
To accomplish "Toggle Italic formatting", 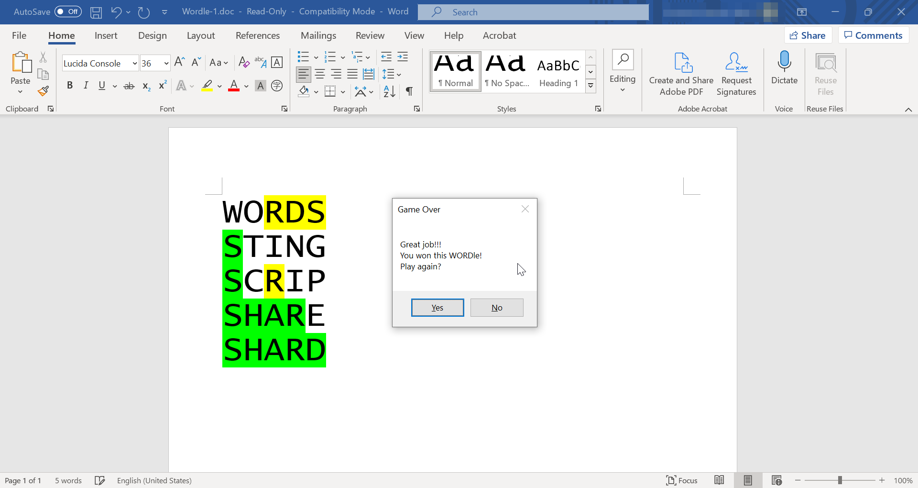I will click(86, 86).
